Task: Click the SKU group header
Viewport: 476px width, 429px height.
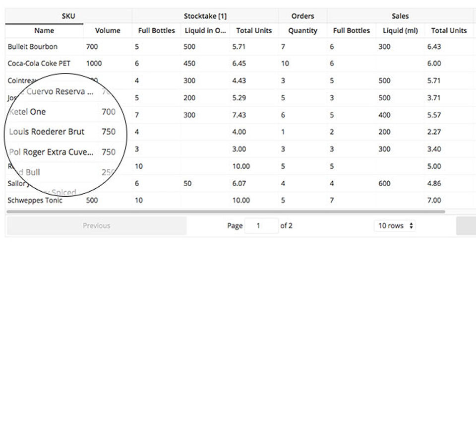Action: [68, 16]
